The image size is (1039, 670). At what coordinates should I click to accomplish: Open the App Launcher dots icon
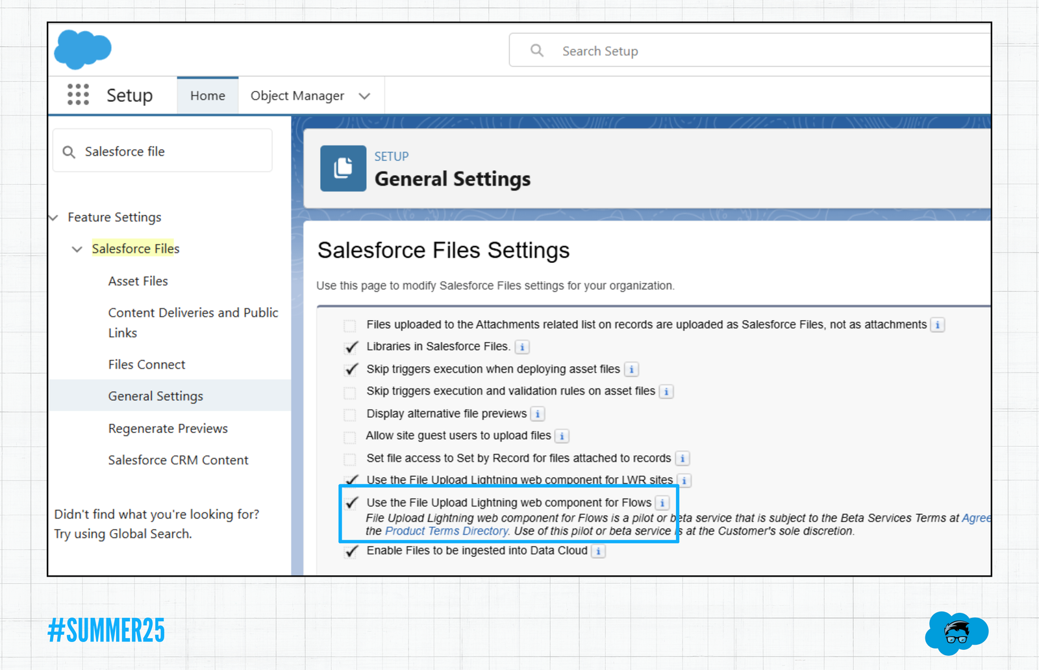point(78,95)
